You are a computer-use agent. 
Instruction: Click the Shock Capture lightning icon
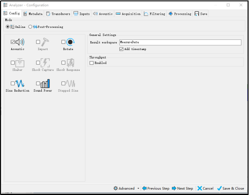pos(45,63)
